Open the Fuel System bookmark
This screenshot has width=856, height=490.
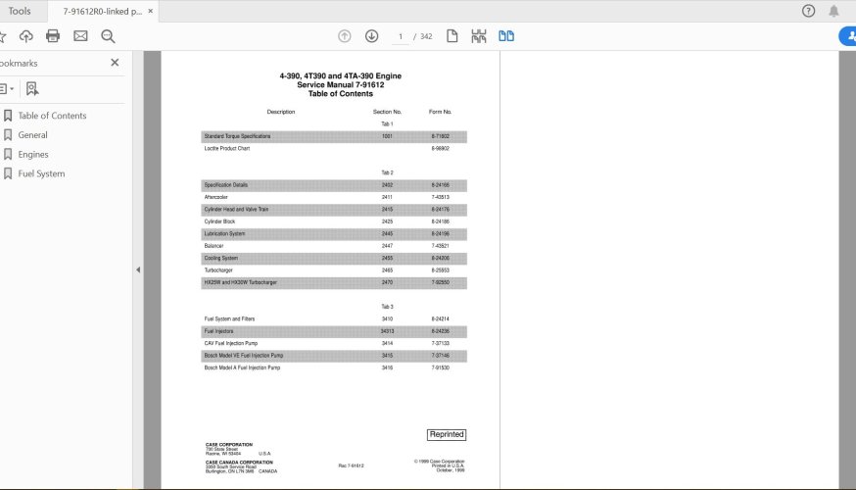click(41, 173)
